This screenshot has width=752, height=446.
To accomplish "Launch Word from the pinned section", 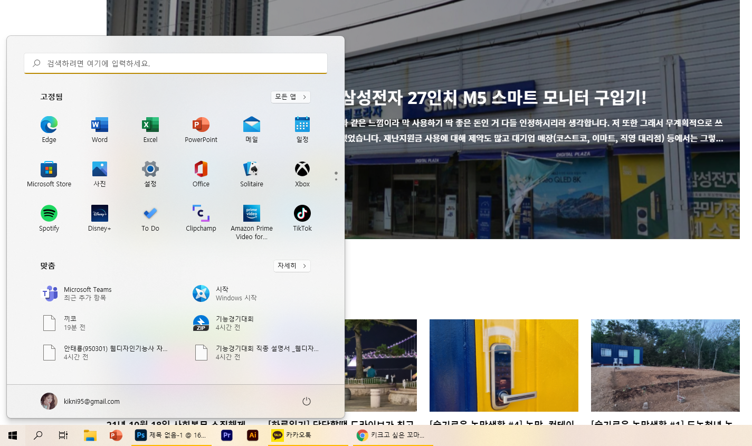I will (x=100, y=130).
